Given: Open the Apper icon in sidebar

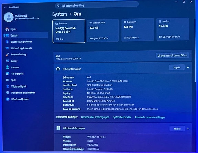Looking at the screenshot, I should click(x=7, y=61).
